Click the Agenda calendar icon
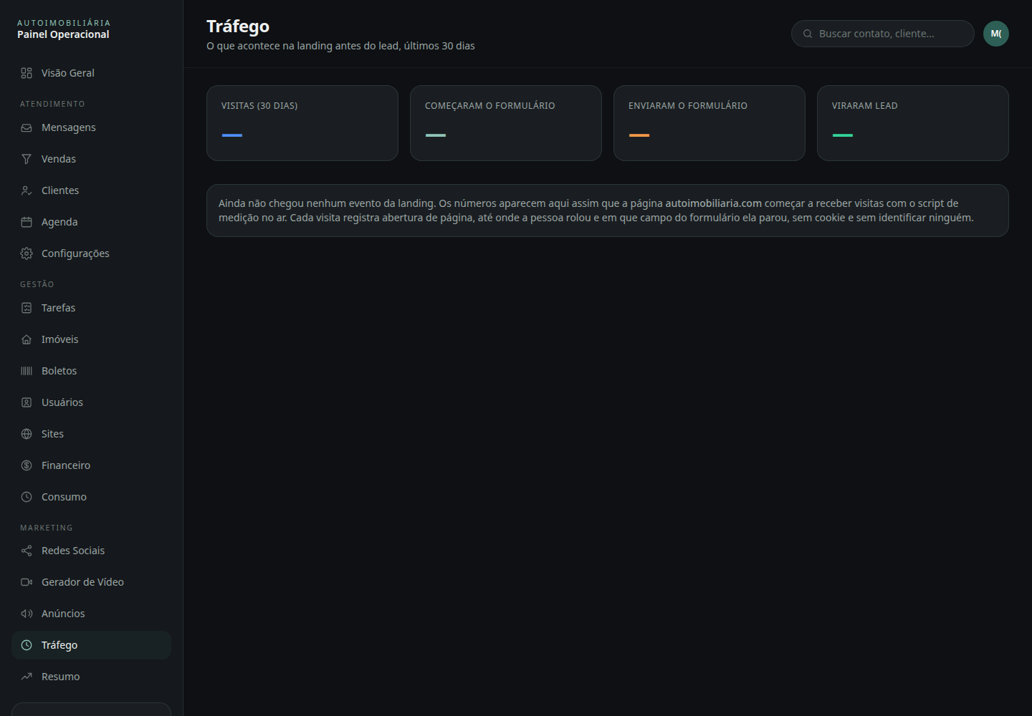This screenshot has width=1032, height=716. click(x=27, y=222)
